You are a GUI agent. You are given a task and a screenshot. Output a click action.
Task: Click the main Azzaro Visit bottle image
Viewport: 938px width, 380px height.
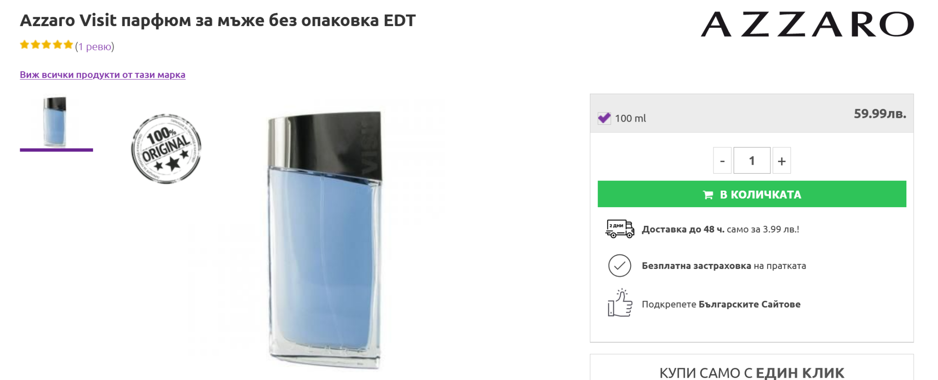tap(325, 240)
